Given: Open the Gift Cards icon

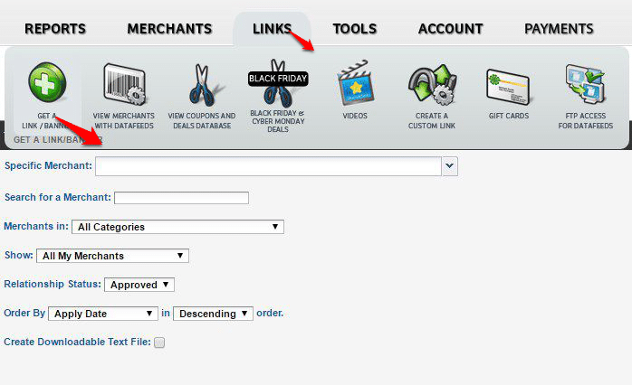Looking at the screenshot, I should [x=508, y=87].
